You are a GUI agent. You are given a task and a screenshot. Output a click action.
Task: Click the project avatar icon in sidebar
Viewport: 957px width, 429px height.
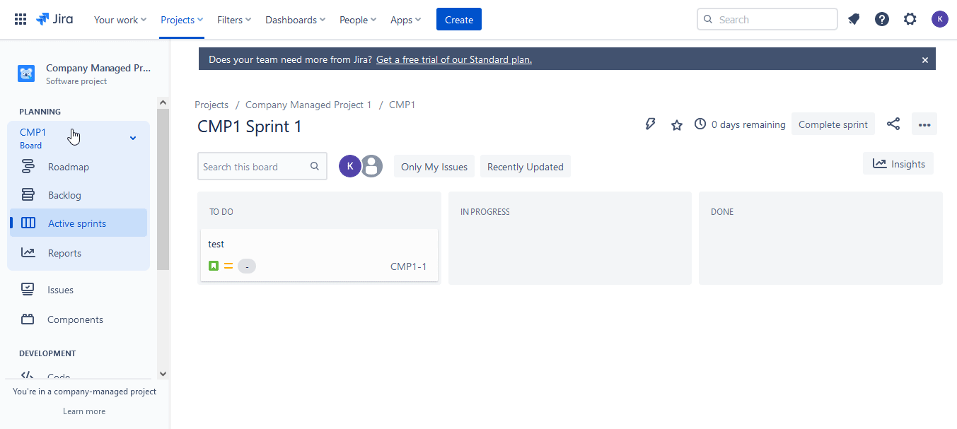click(26, 74)
